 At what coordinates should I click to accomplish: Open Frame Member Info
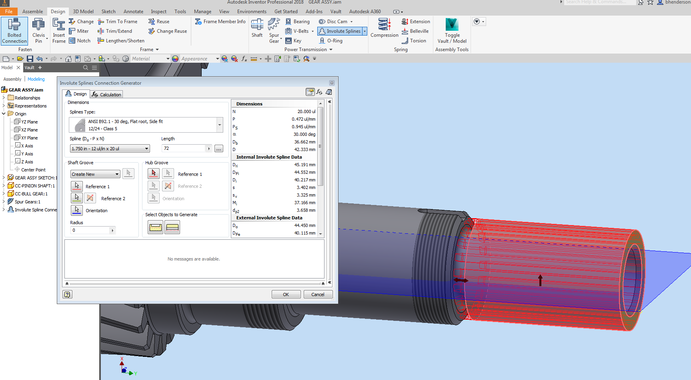click(x=220, y=22)
